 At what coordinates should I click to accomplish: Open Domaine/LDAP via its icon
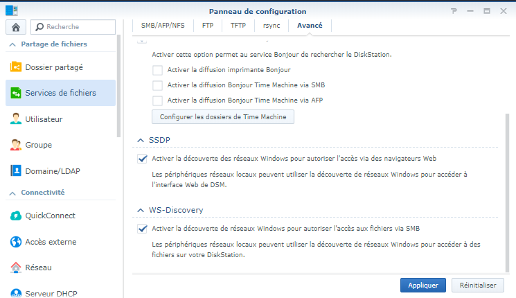coord(16,170)
